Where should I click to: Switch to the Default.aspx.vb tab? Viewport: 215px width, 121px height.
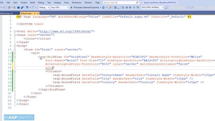[x=6, y=13]
